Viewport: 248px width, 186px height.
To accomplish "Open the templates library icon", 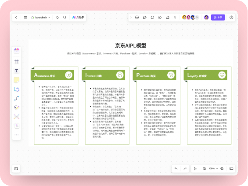I will (17, 51).
